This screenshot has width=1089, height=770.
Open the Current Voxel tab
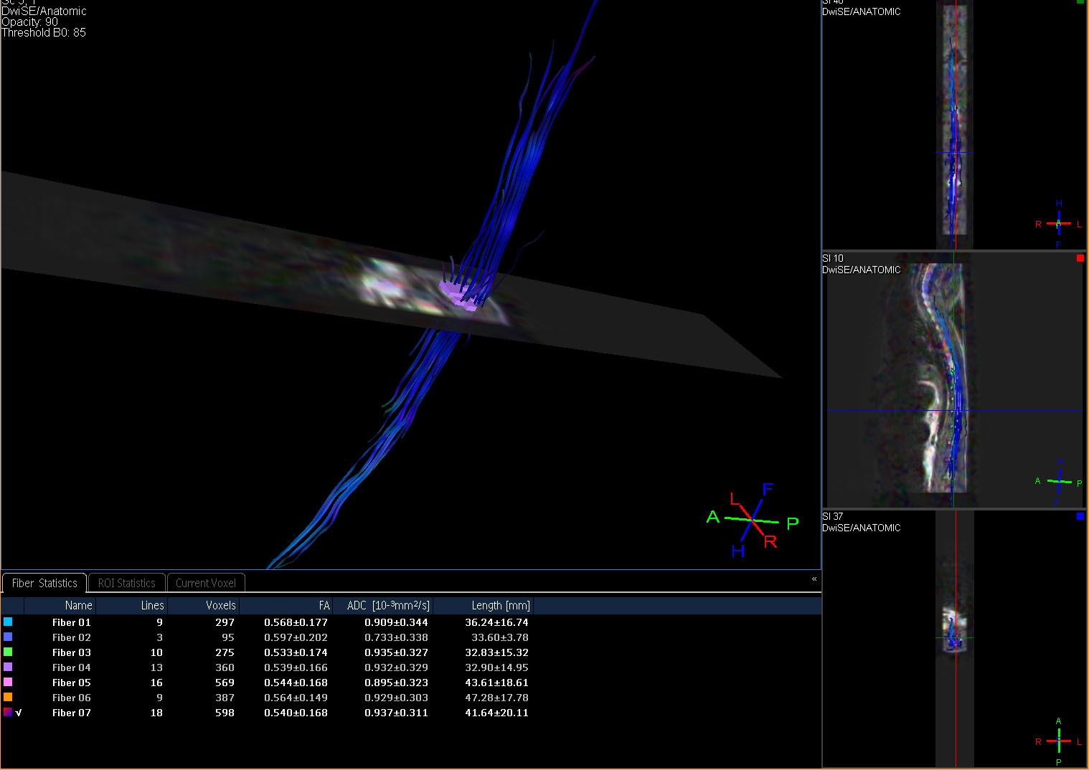point(206,583)
